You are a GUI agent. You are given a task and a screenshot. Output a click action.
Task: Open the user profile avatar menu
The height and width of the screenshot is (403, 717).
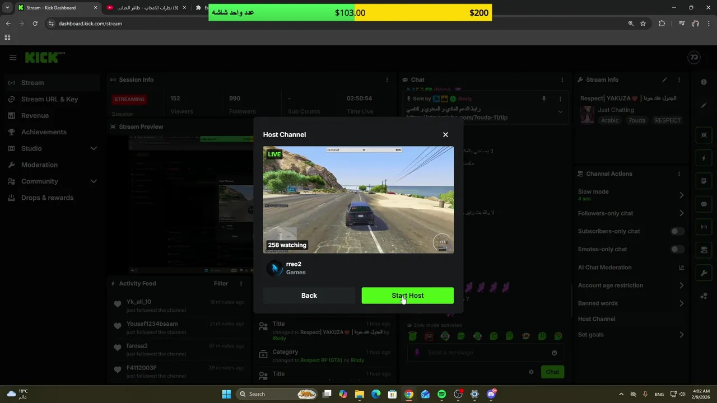(x=693, y=58)
